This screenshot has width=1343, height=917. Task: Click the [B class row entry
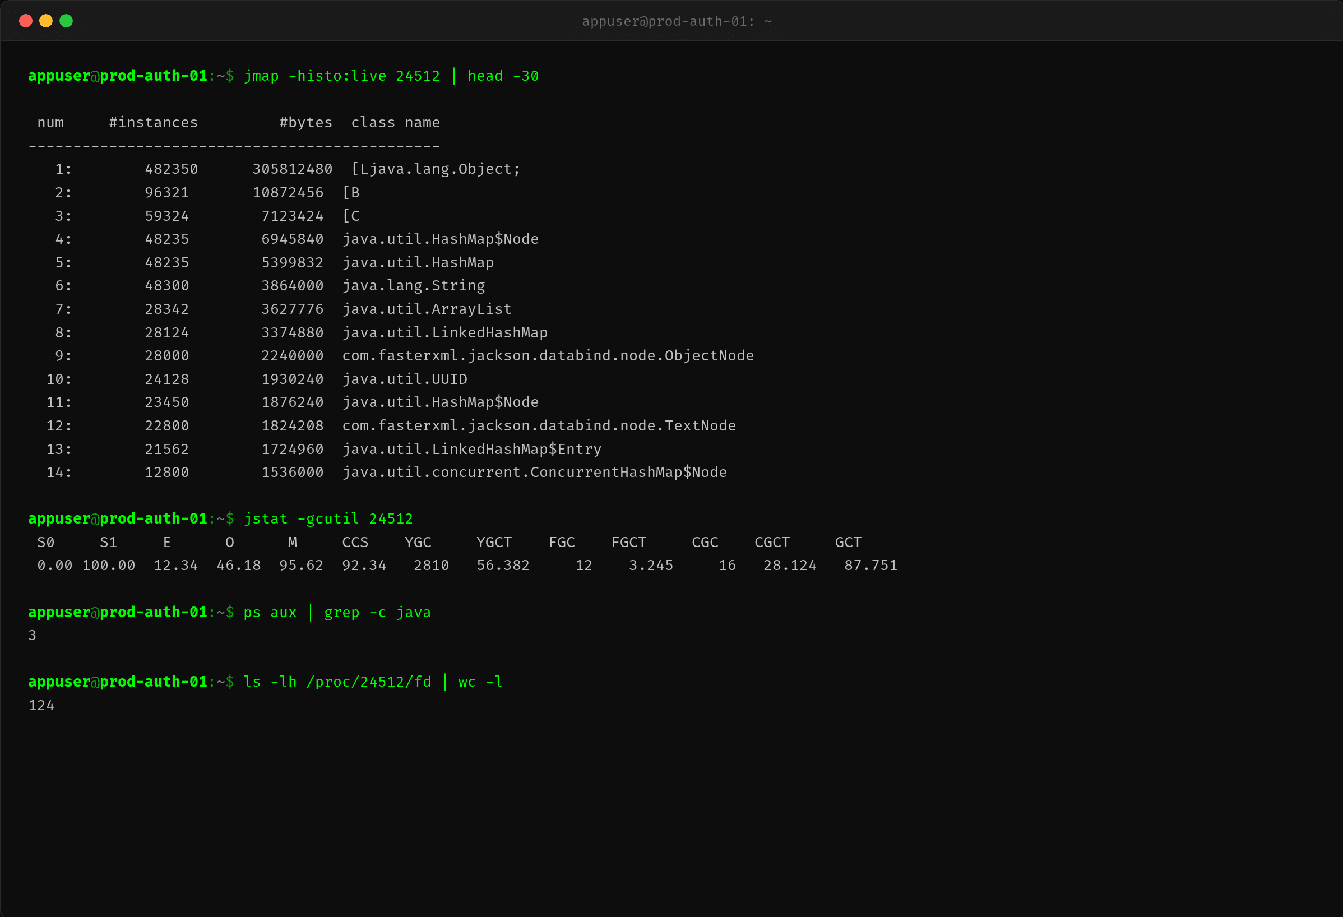point(351,192)
